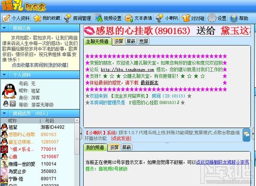The width and height of the screenshot is (256, 186).
Task: Open 个人资料 profile toolbar icon
Action: (6, 18)
